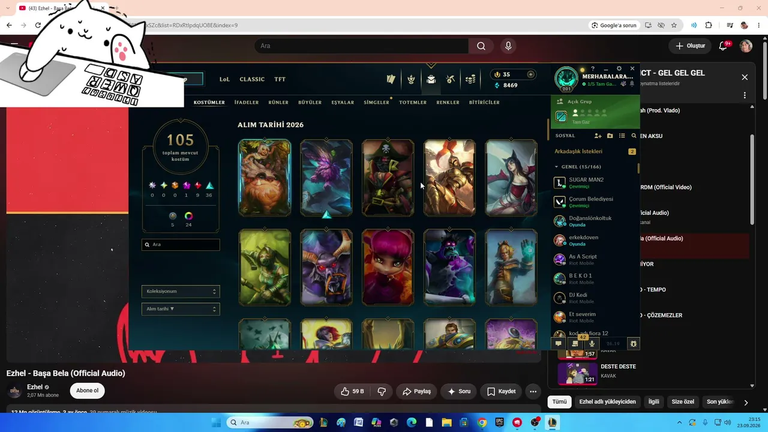Screen dimensions: 768x432
Task: Click the add friend icon in Sosyal panel
Action: 598,136
